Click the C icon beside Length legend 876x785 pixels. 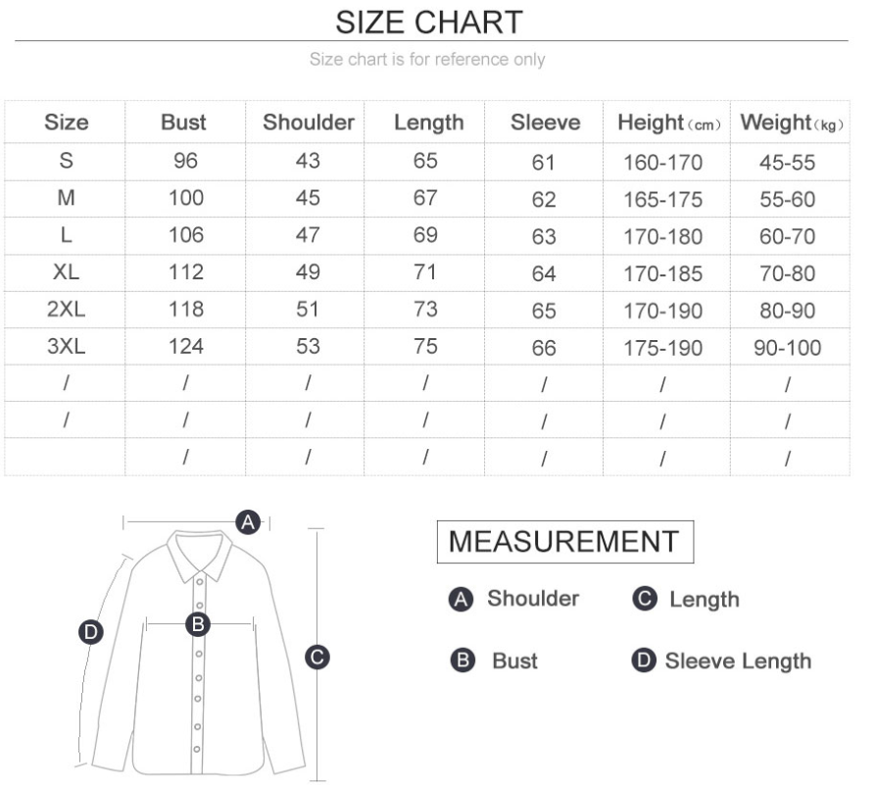pos(644,600)
